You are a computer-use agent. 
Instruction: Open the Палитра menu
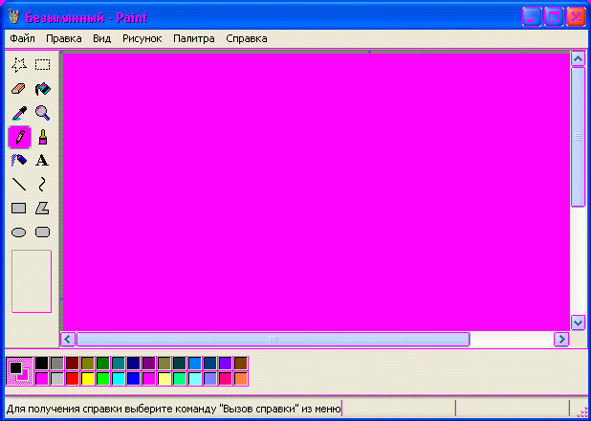point(194,38)
